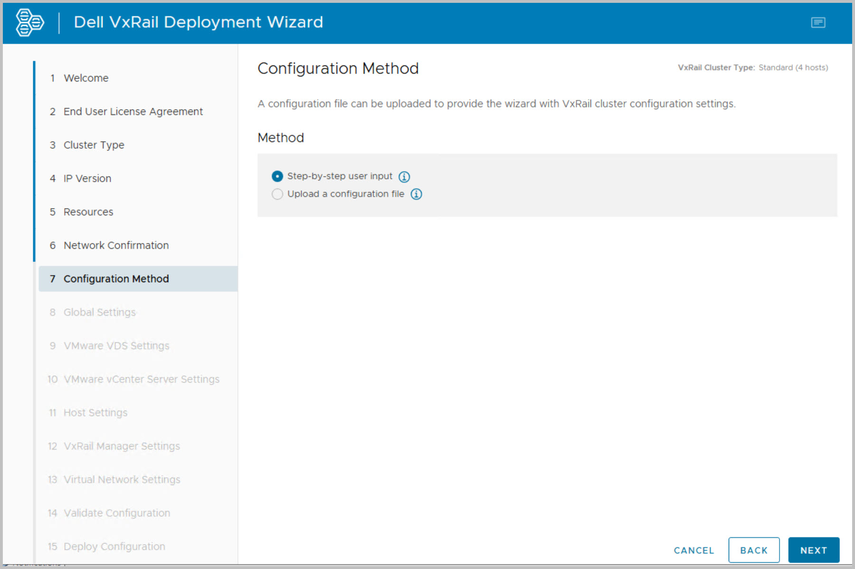Click the Dell VxRail logo icon

(x=29, y=22)
